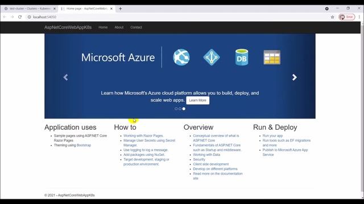Open Read more on the documentation site
This screenshot has height=204, width=364.
coord(218,176)
